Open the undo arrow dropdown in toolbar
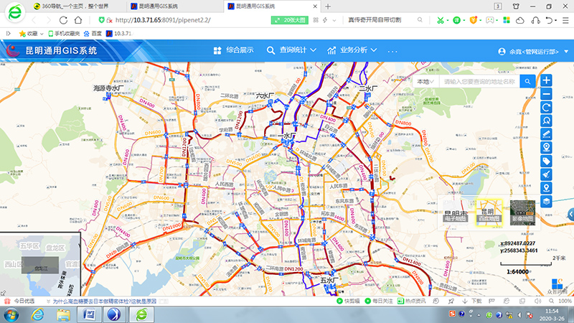This screenshot has width=574, height=323. coord(550,21)
